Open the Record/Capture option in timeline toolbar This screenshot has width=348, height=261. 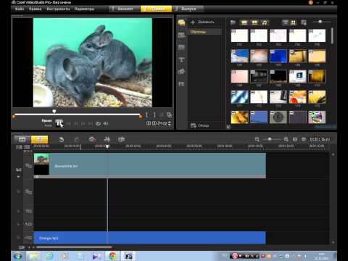pos(92,139)
